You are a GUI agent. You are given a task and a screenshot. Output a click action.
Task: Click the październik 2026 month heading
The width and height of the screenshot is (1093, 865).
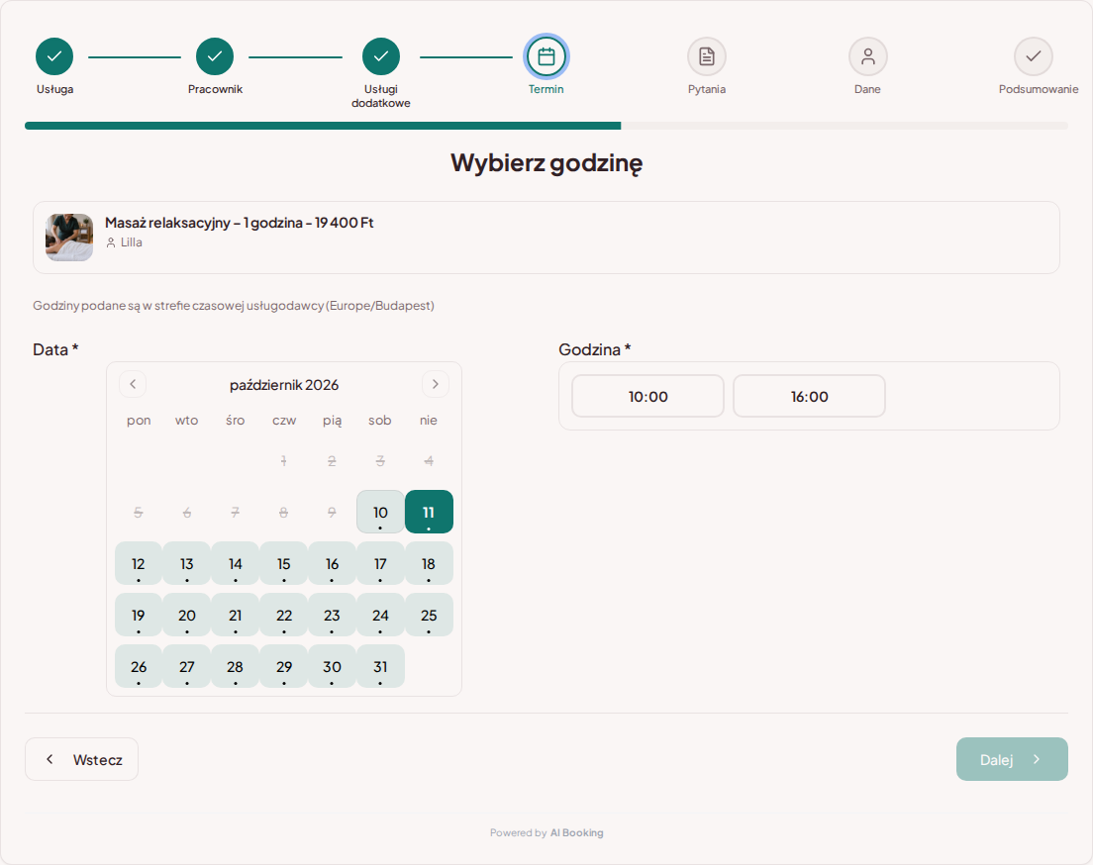pos(284,385)
